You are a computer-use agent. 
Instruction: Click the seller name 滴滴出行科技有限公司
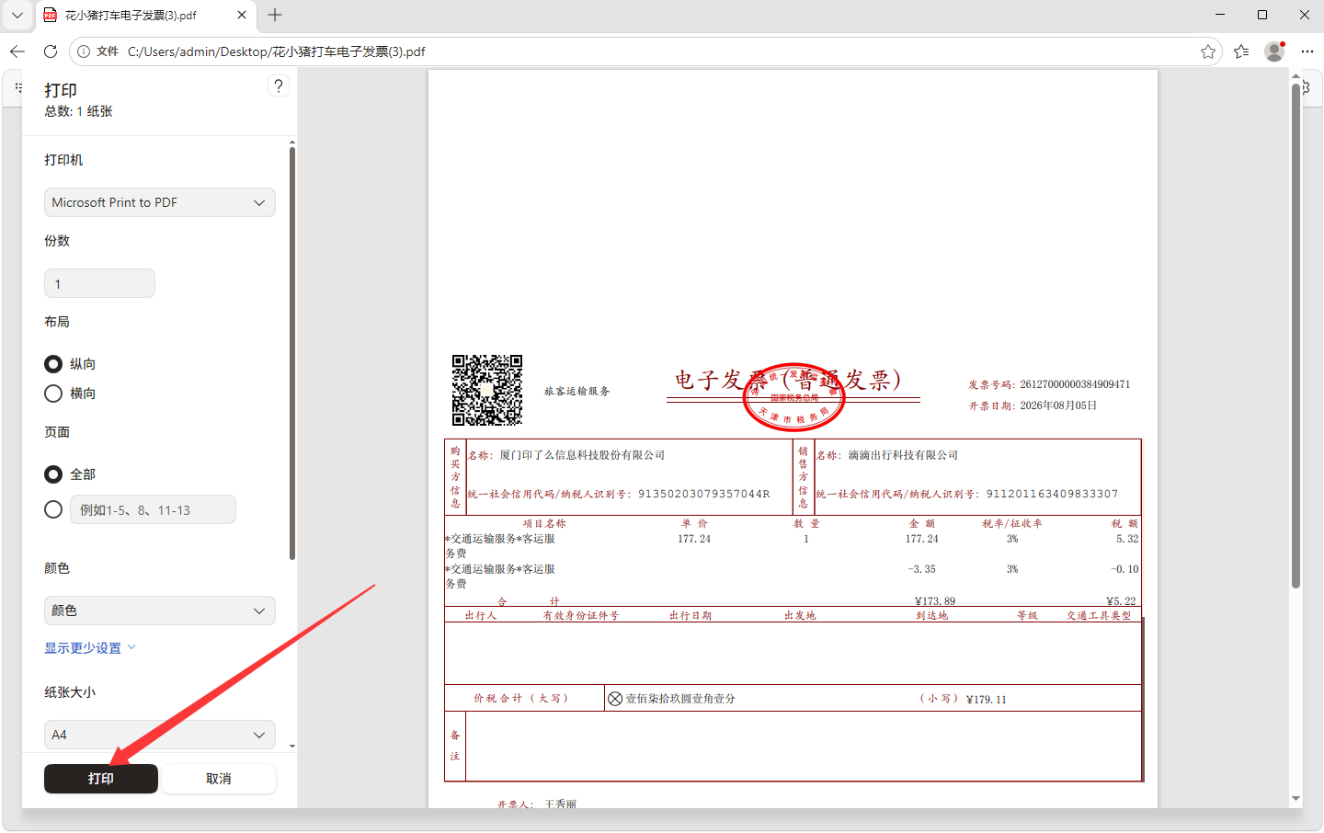903,455
